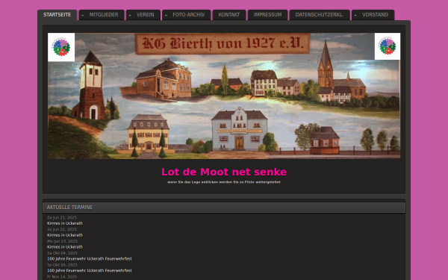The width and height of the screenshot is (448, 280).
Task: Expand the Verein dropdown arrow
Action: click(x=130, y=15)
